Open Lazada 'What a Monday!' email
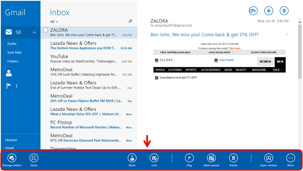The image size is (303, 171). [89, 112]
